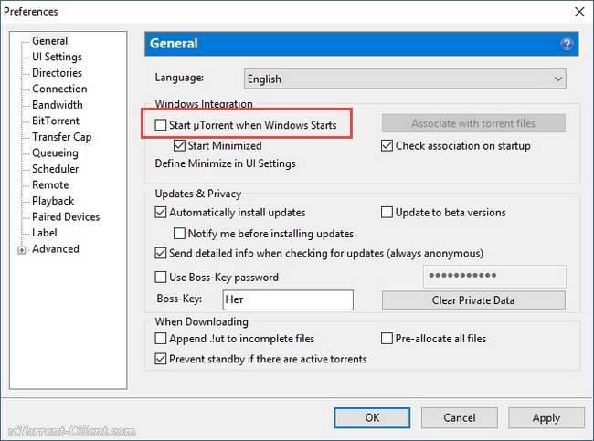Open the help question mark icon
Screen dimensions: 594x441
(567, 45)
